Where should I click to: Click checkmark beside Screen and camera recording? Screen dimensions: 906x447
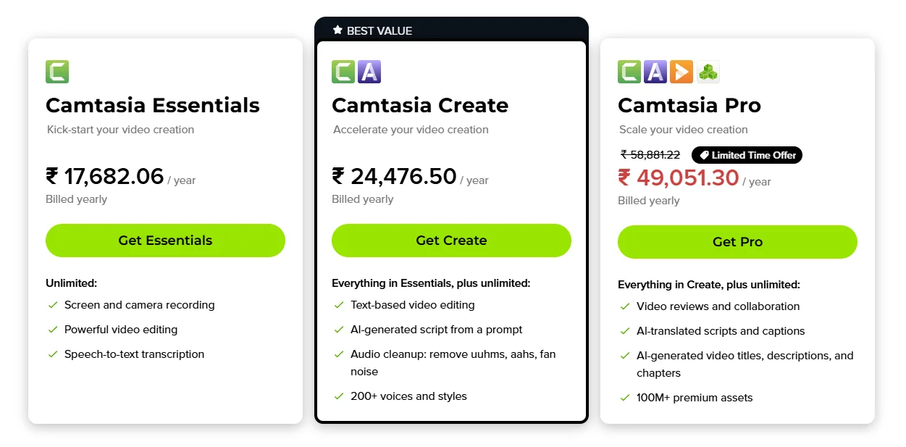click(53, 305)
